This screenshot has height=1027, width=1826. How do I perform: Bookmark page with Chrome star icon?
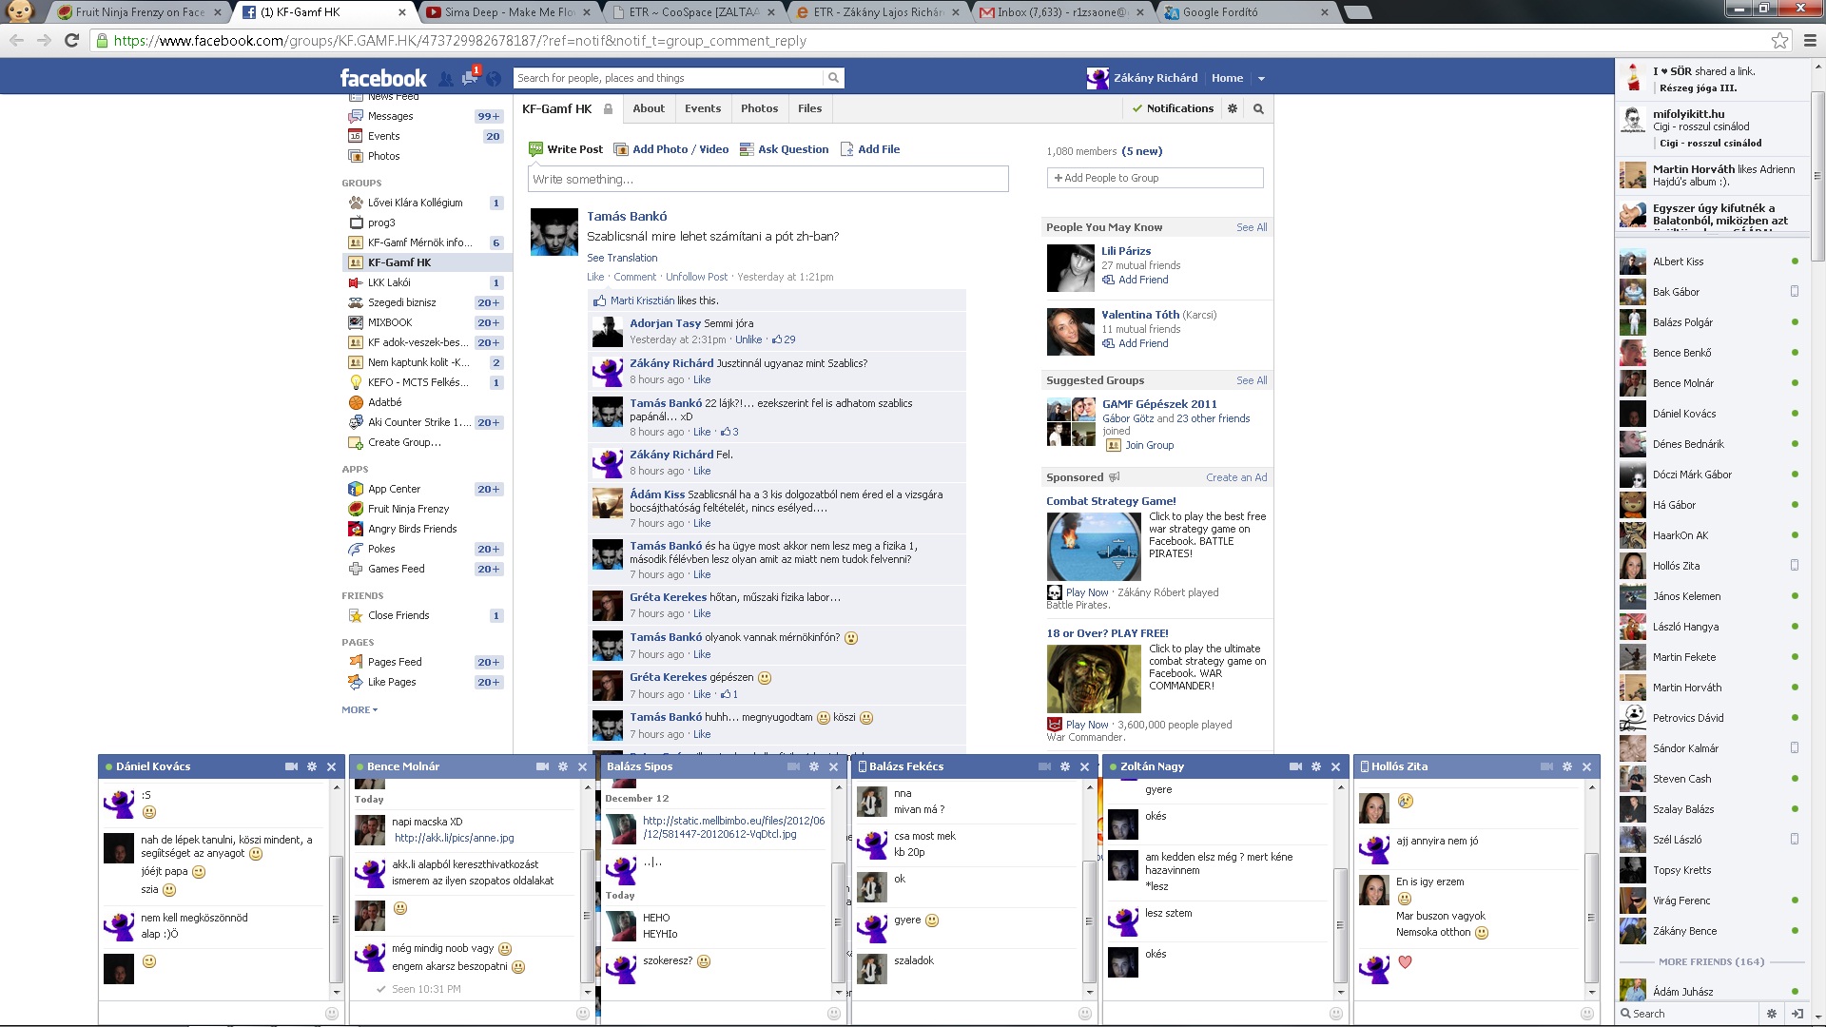[1779, 41]
